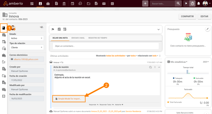
Task: Open the 2025 year dropdown
Action: [206, 62]
